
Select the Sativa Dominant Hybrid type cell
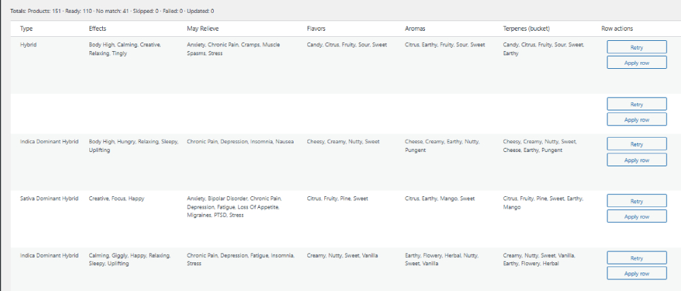tap(50, 198)
